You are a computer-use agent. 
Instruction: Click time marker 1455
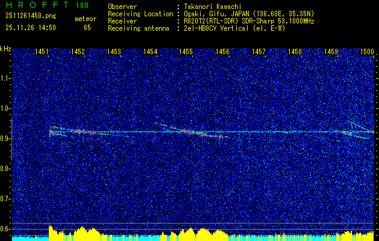[186, 51]
